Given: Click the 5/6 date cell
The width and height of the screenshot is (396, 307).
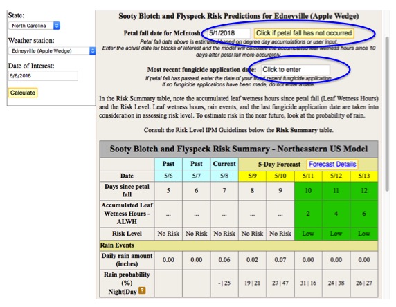Looking at the screenshot, I should tap(168, 176).
